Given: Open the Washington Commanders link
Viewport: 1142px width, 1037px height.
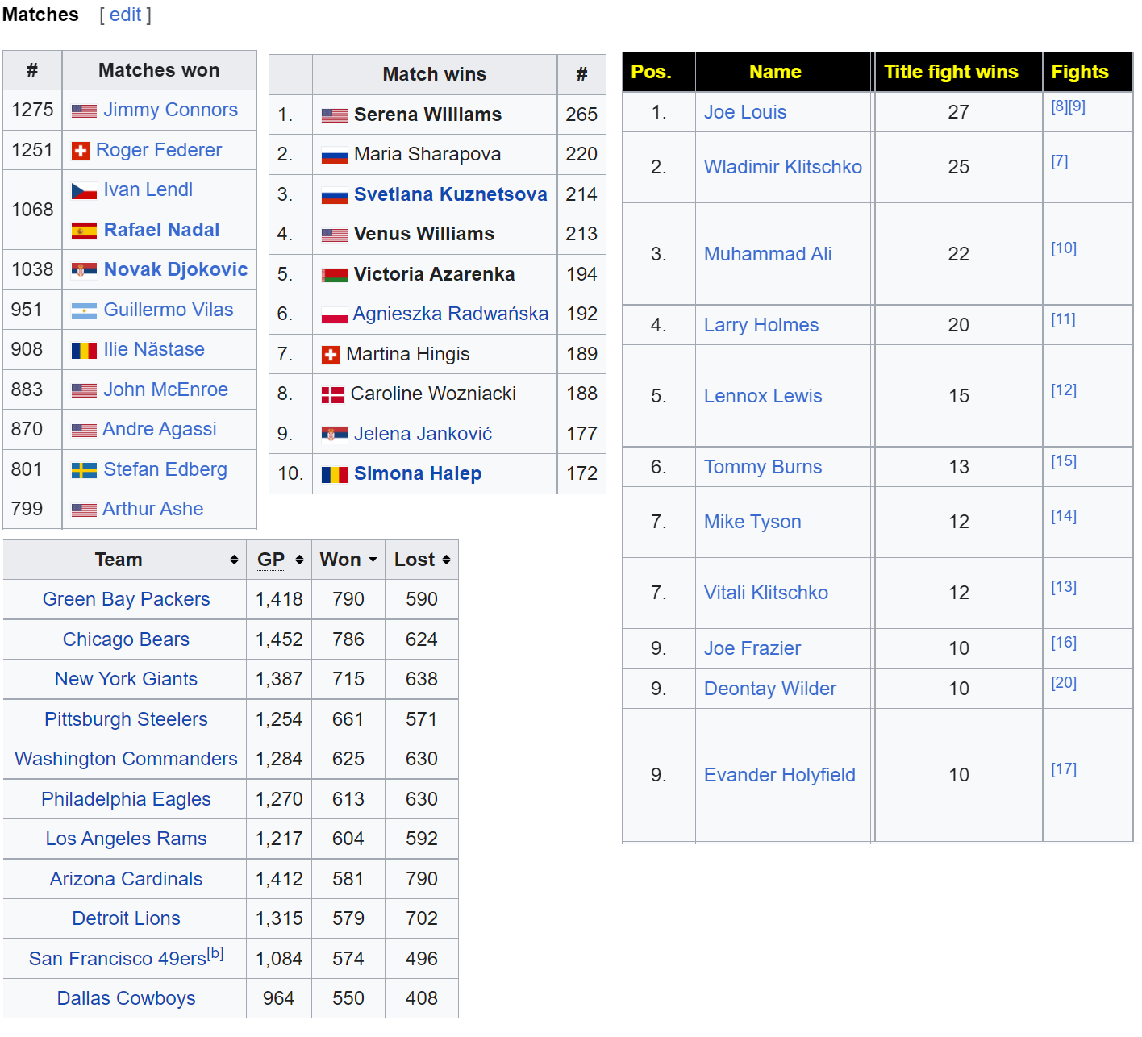Looking at the screenshot, I should pos(126,759).
